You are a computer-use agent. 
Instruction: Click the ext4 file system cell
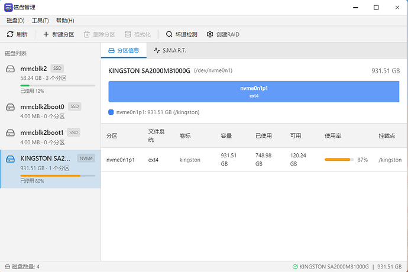153,160
